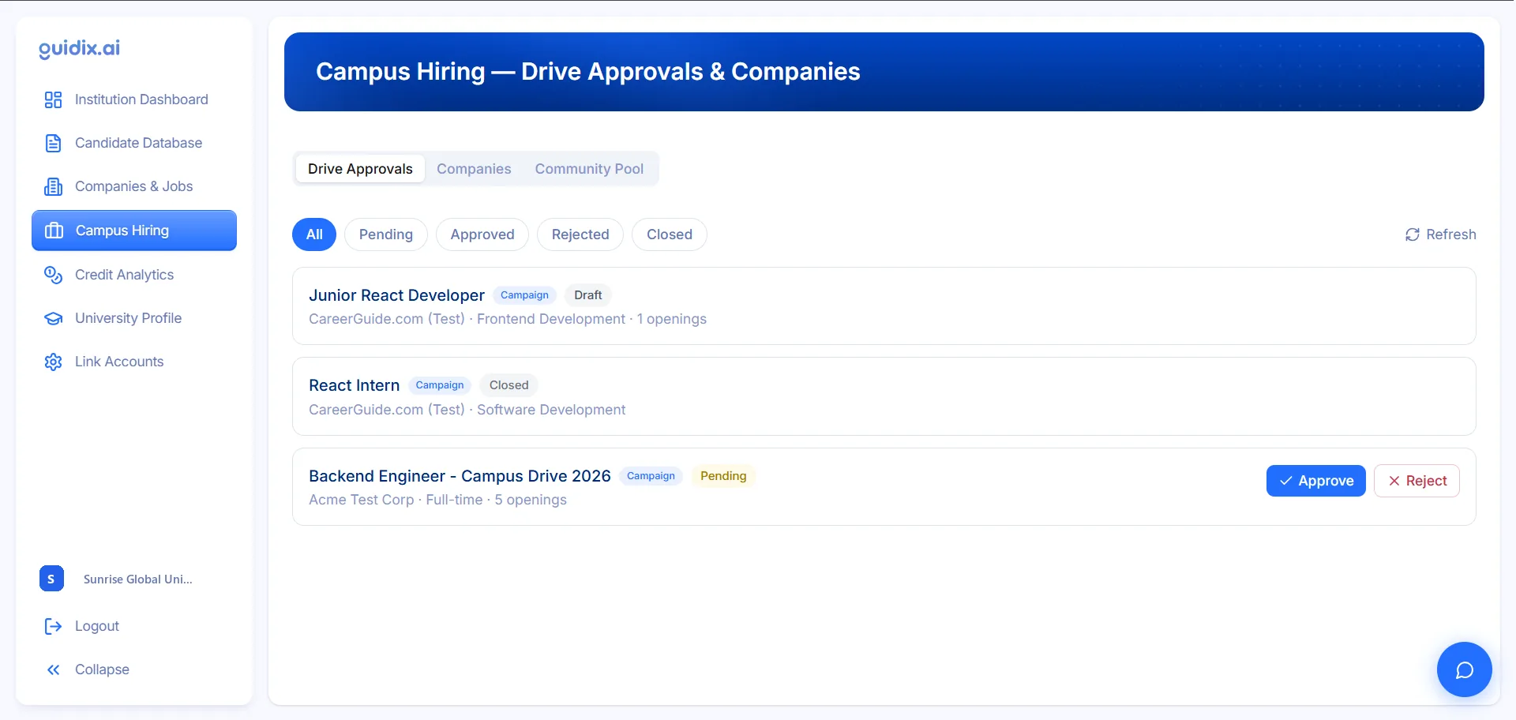Click the Companies & Jobs building icon
Viewport: 1516px width, 720px height.
53,186
